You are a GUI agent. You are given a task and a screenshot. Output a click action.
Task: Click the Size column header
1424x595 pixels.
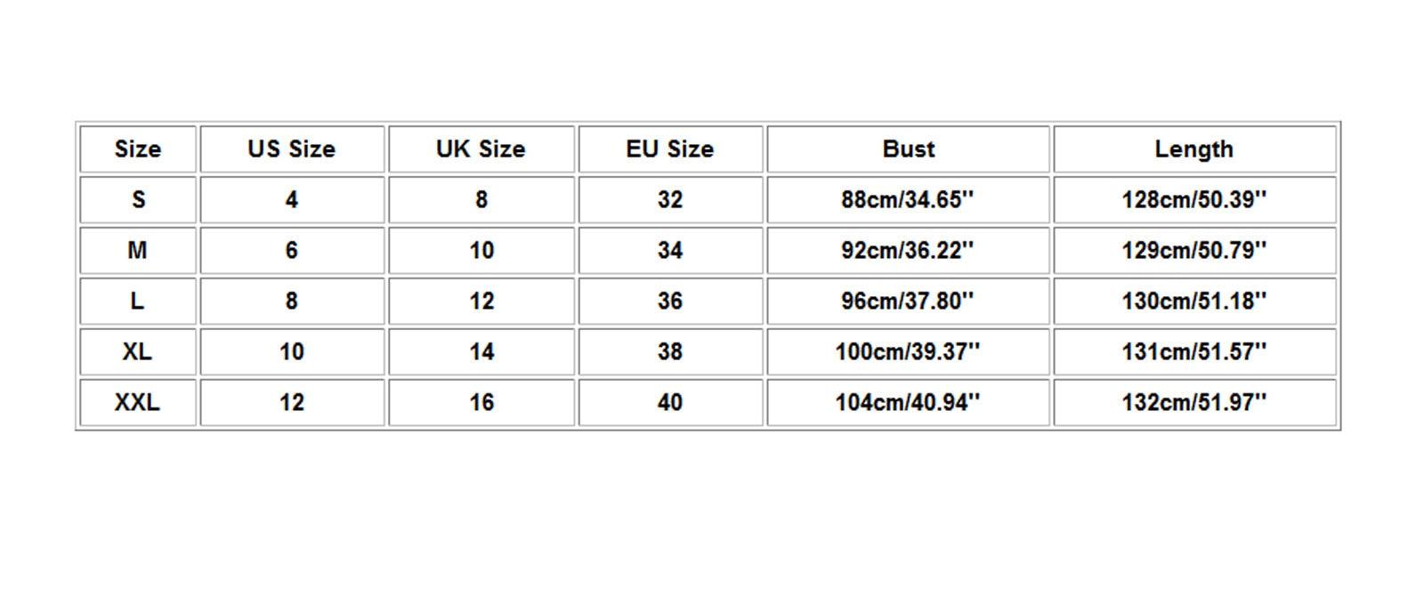click(x=138, y=149)
